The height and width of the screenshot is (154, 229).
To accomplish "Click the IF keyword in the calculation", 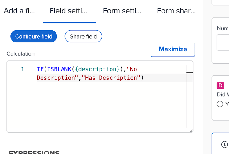I will (x=40, y=69).
